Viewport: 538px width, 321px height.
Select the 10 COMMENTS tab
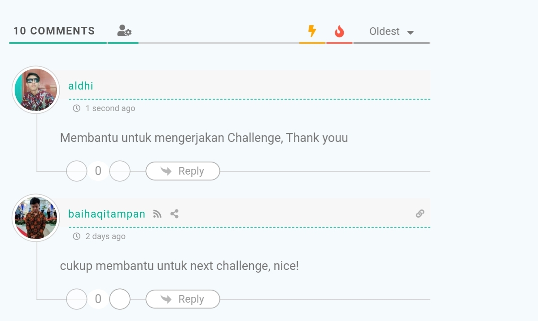click(54, 31)
